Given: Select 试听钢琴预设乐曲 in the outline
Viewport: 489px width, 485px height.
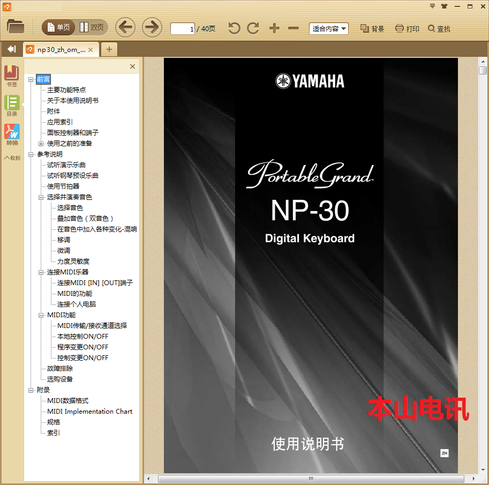Looking at the screenshot, I should 73,175.
